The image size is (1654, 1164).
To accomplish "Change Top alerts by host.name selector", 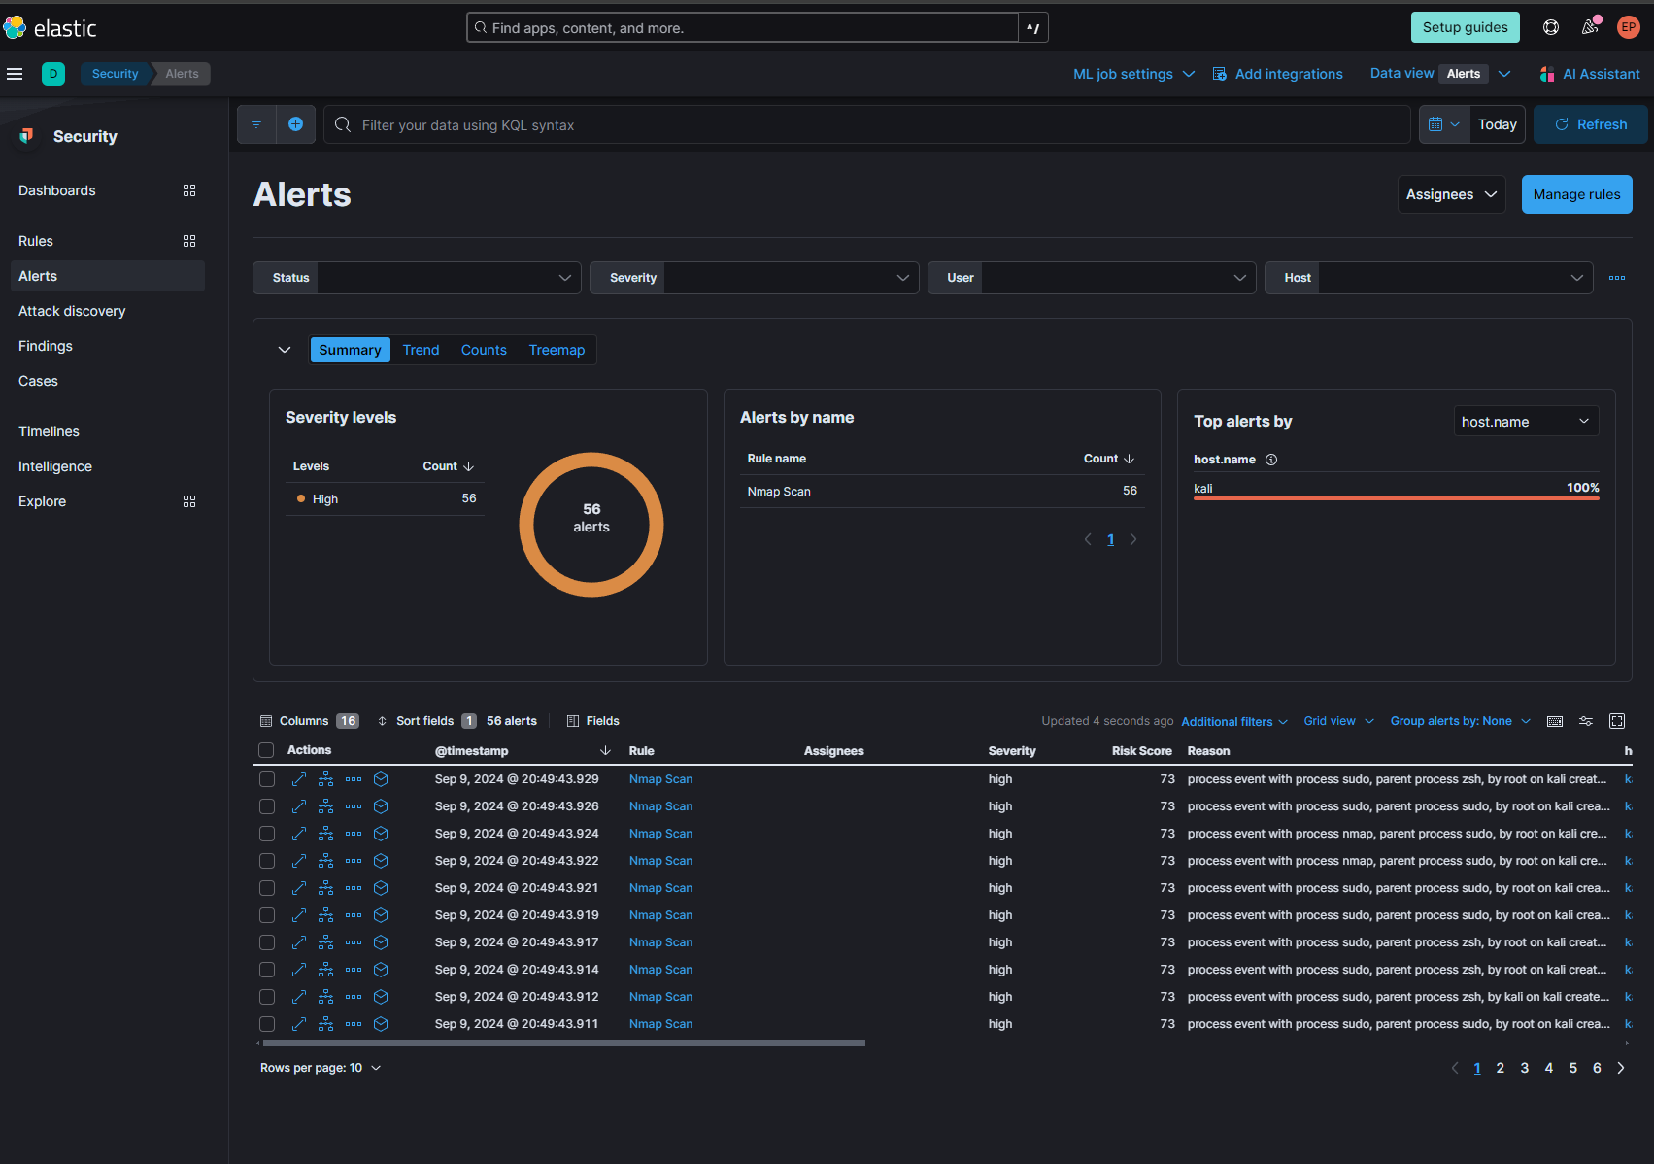I will tap(1526, 422).
